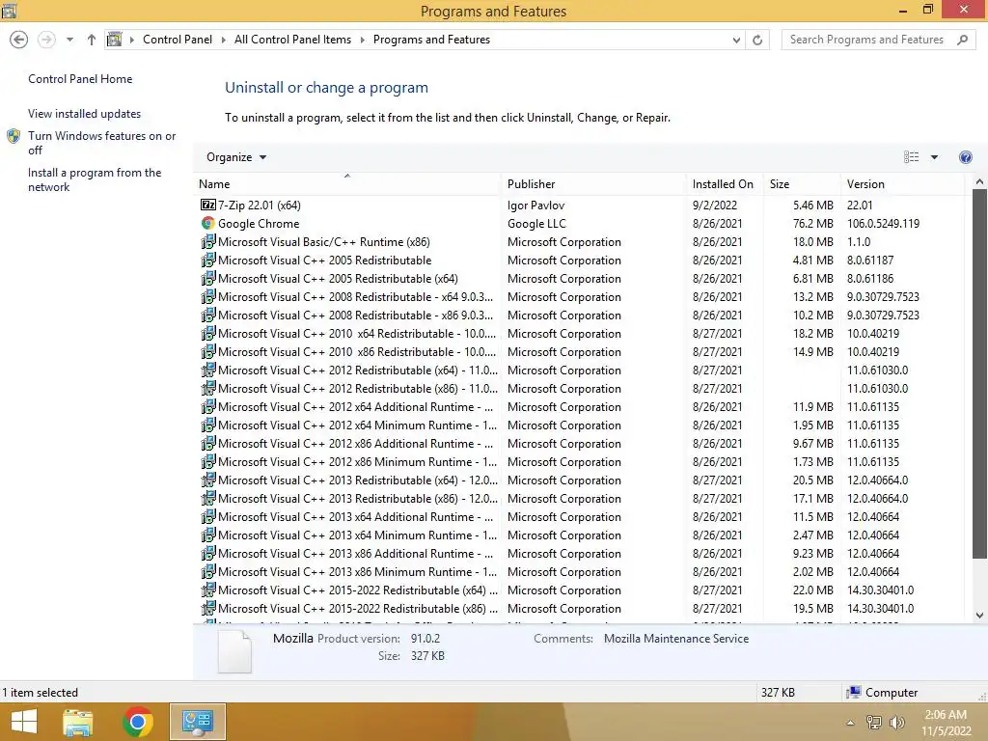Refresh the Programs and Features list

(x=757, y=40)
